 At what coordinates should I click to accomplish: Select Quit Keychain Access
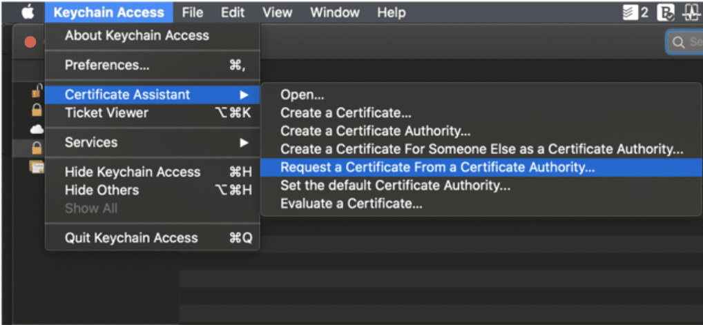click(x=131, y=238)
